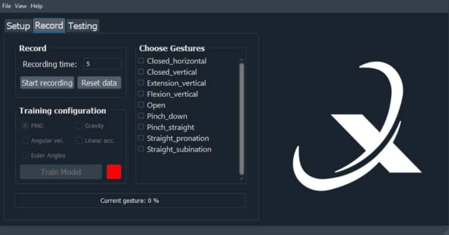This screenshot has height=235, width=449.
Task: Toggle the Flexion_vertical gesture checkbox
Action: coord(141,94)
